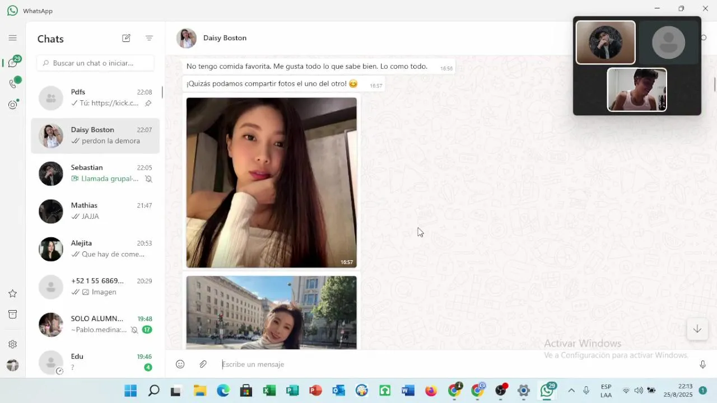Screen dimensions: 717x403
Task: Open Excel from taskbar
Action: pos(269,391)
